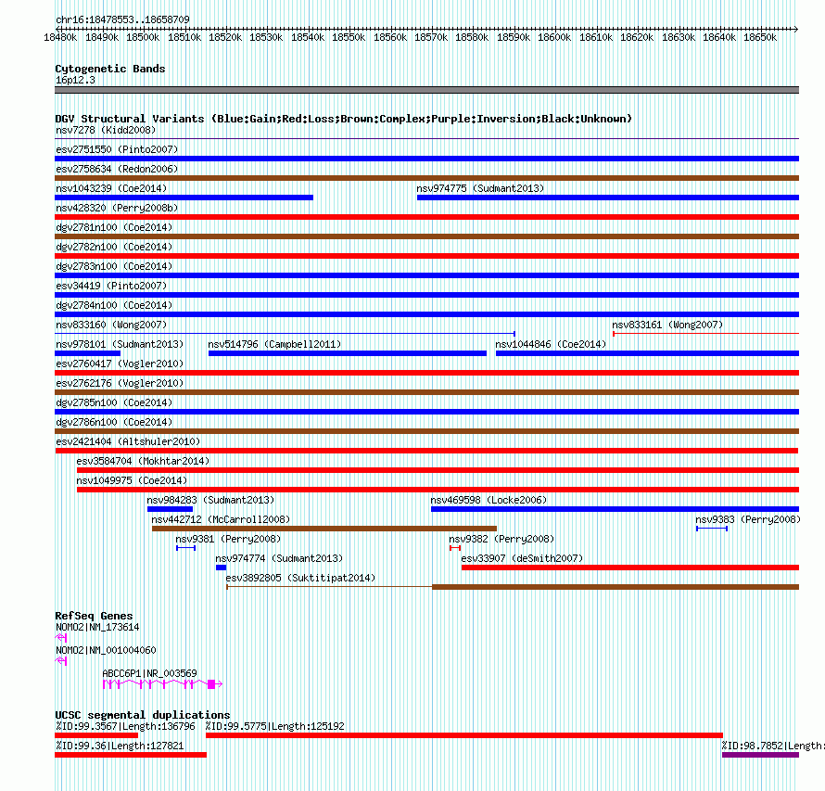Click the nsv833161 (Wong2007) red loss label

click(667, 325)
